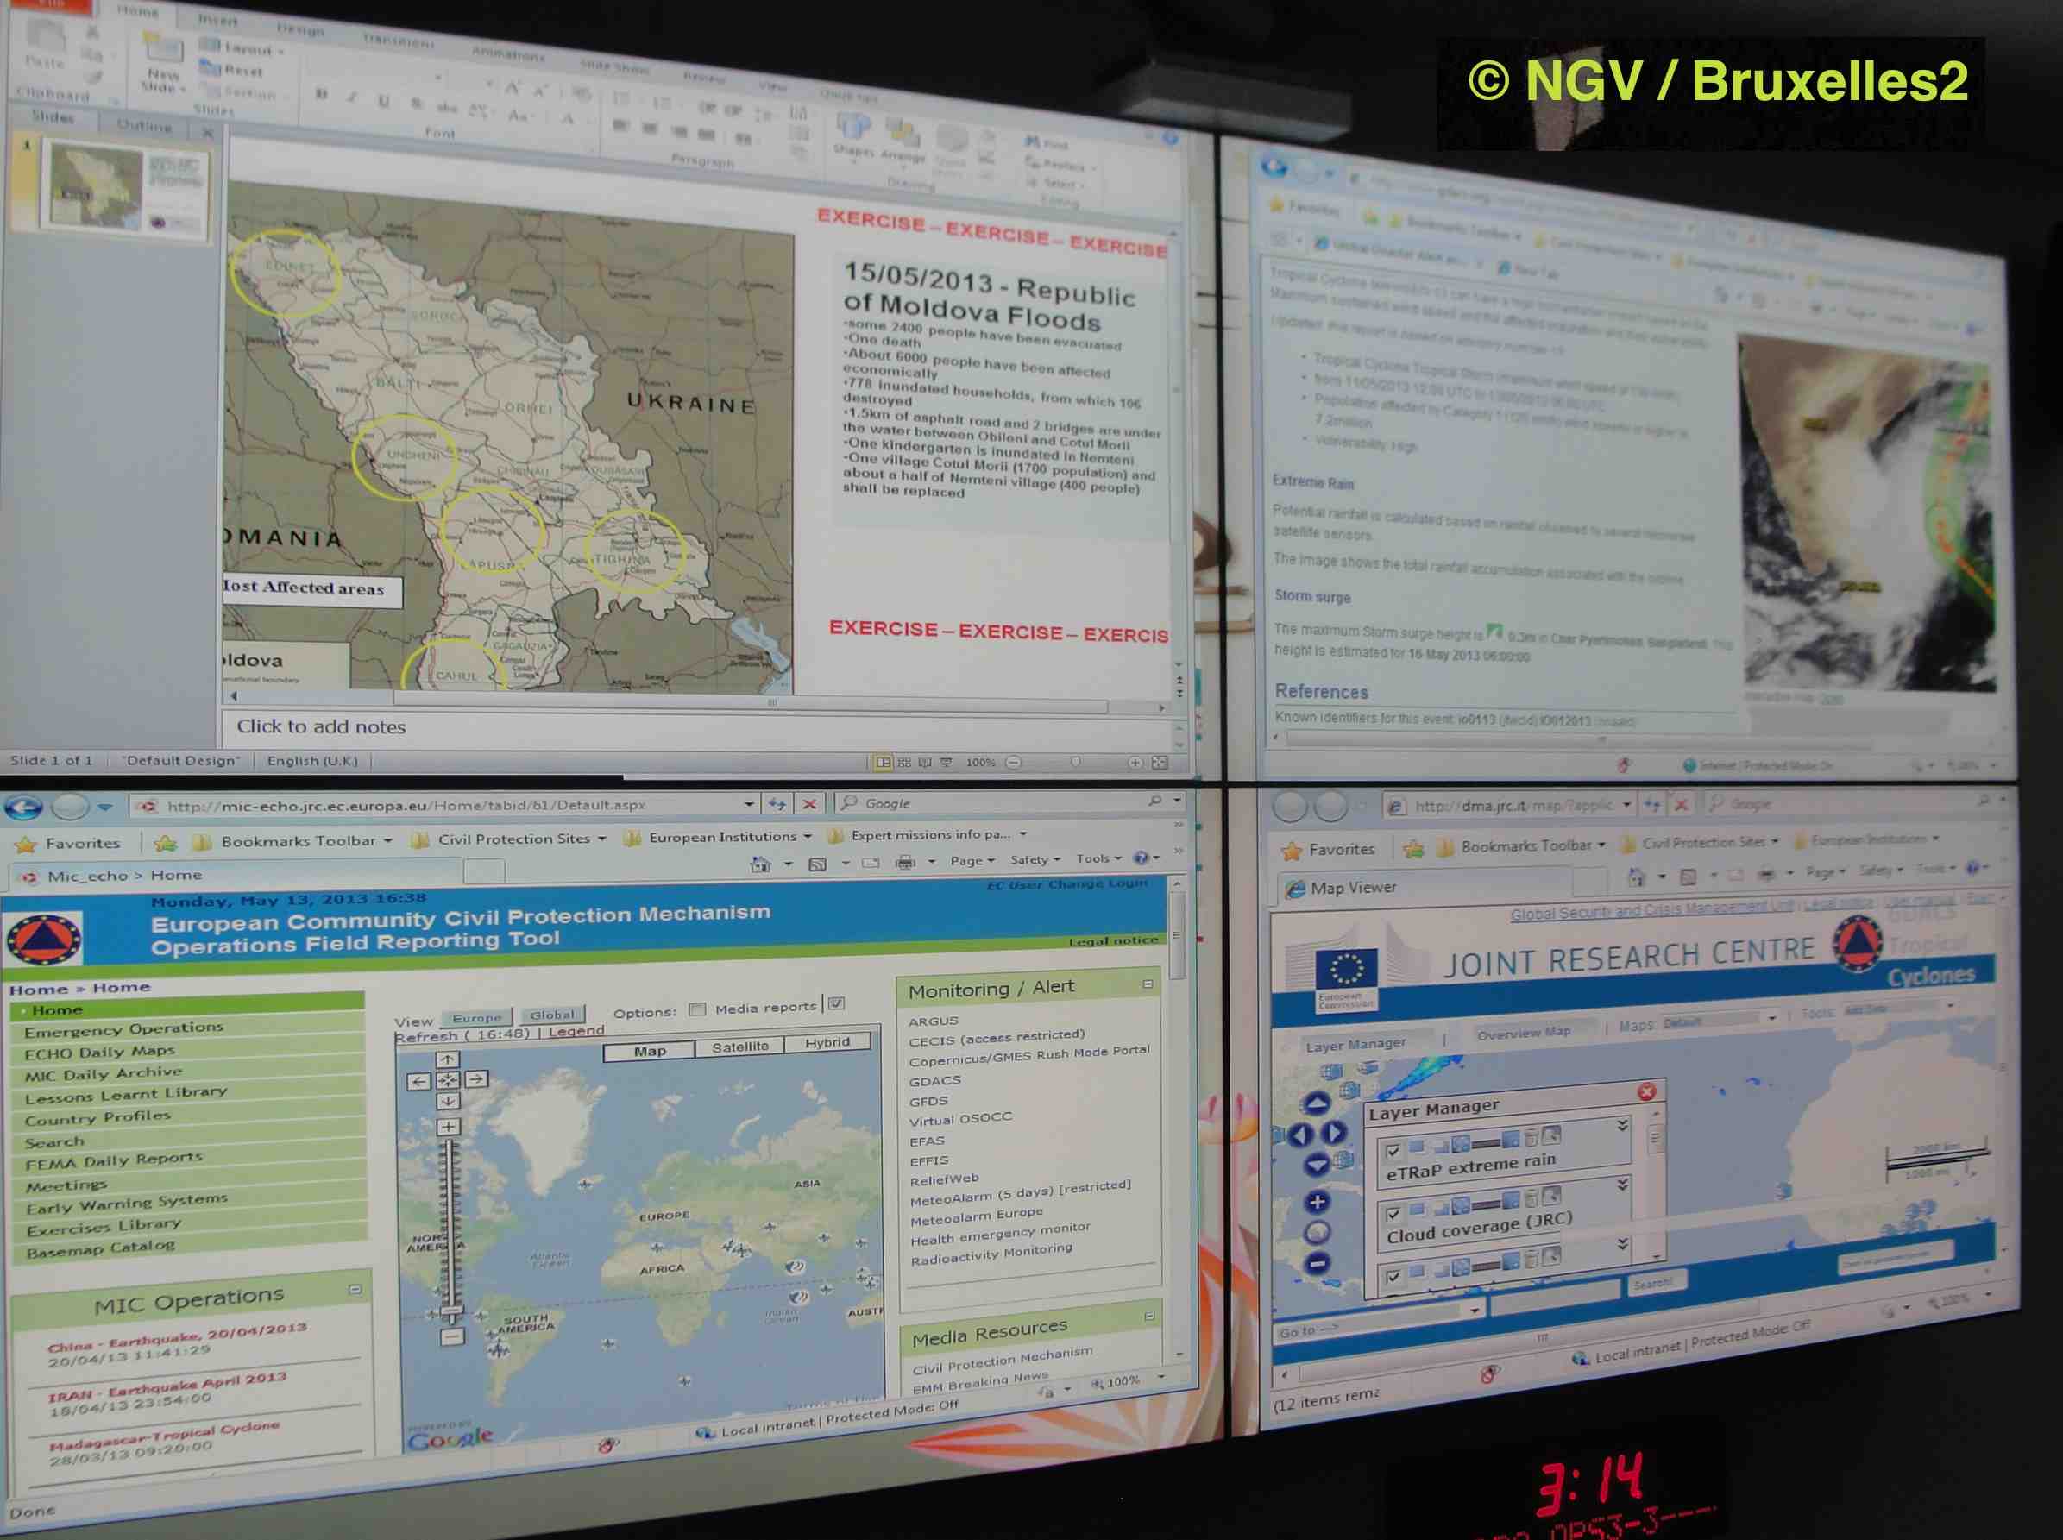Toggle the checked box right of Media reports
Screen dimensions: 2063x1540
point(836,1004)
